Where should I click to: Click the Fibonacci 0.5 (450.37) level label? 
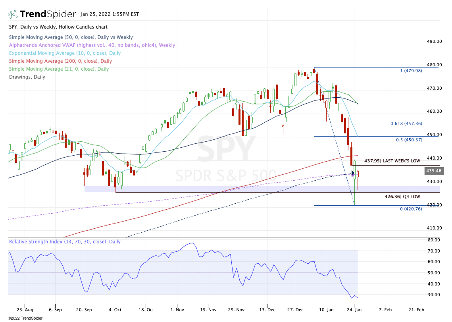[409, 140]
